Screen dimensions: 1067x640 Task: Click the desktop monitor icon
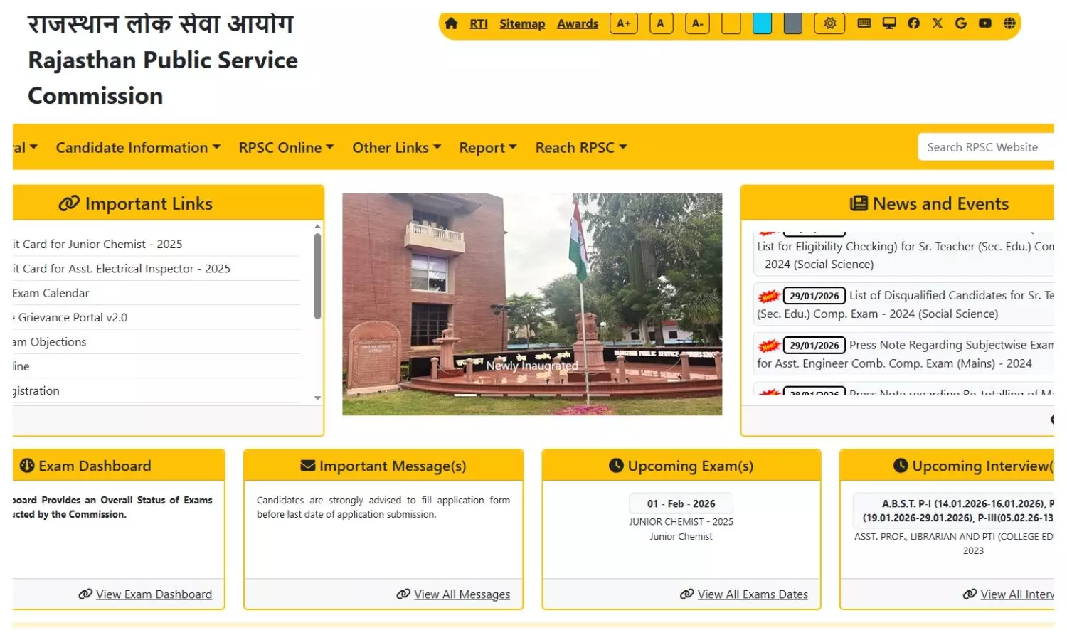pyautogui.click(x=889, y=23)
